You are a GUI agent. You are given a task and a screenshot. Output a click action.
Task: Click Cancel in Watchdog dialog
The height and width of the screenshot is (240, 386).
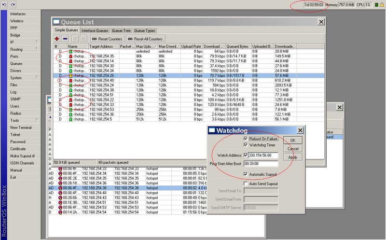coord(293,149)
